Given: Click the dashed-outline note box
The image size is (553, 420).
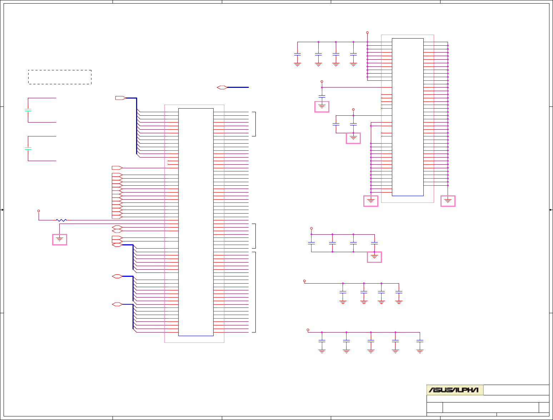Looking at the screenshot, I should 60,77.
